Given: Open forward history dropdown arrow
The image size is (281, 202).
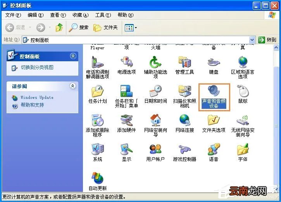Looking at the screenshot, I should pos(50,28).
